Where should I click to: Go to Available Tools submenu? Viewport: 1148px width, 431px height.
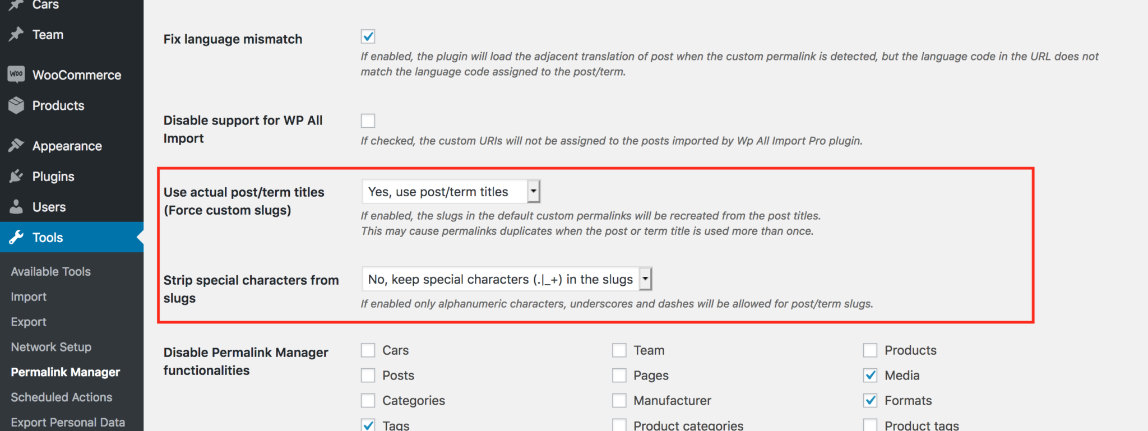[x=51, y=271]
